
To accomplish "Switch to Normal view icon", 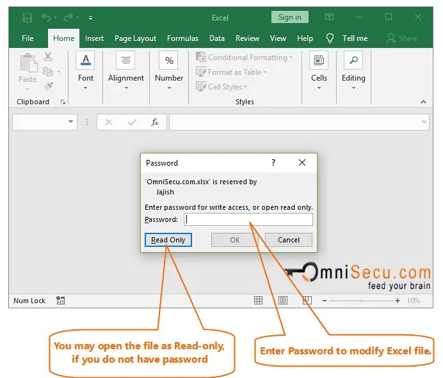I will pos(258,301).
